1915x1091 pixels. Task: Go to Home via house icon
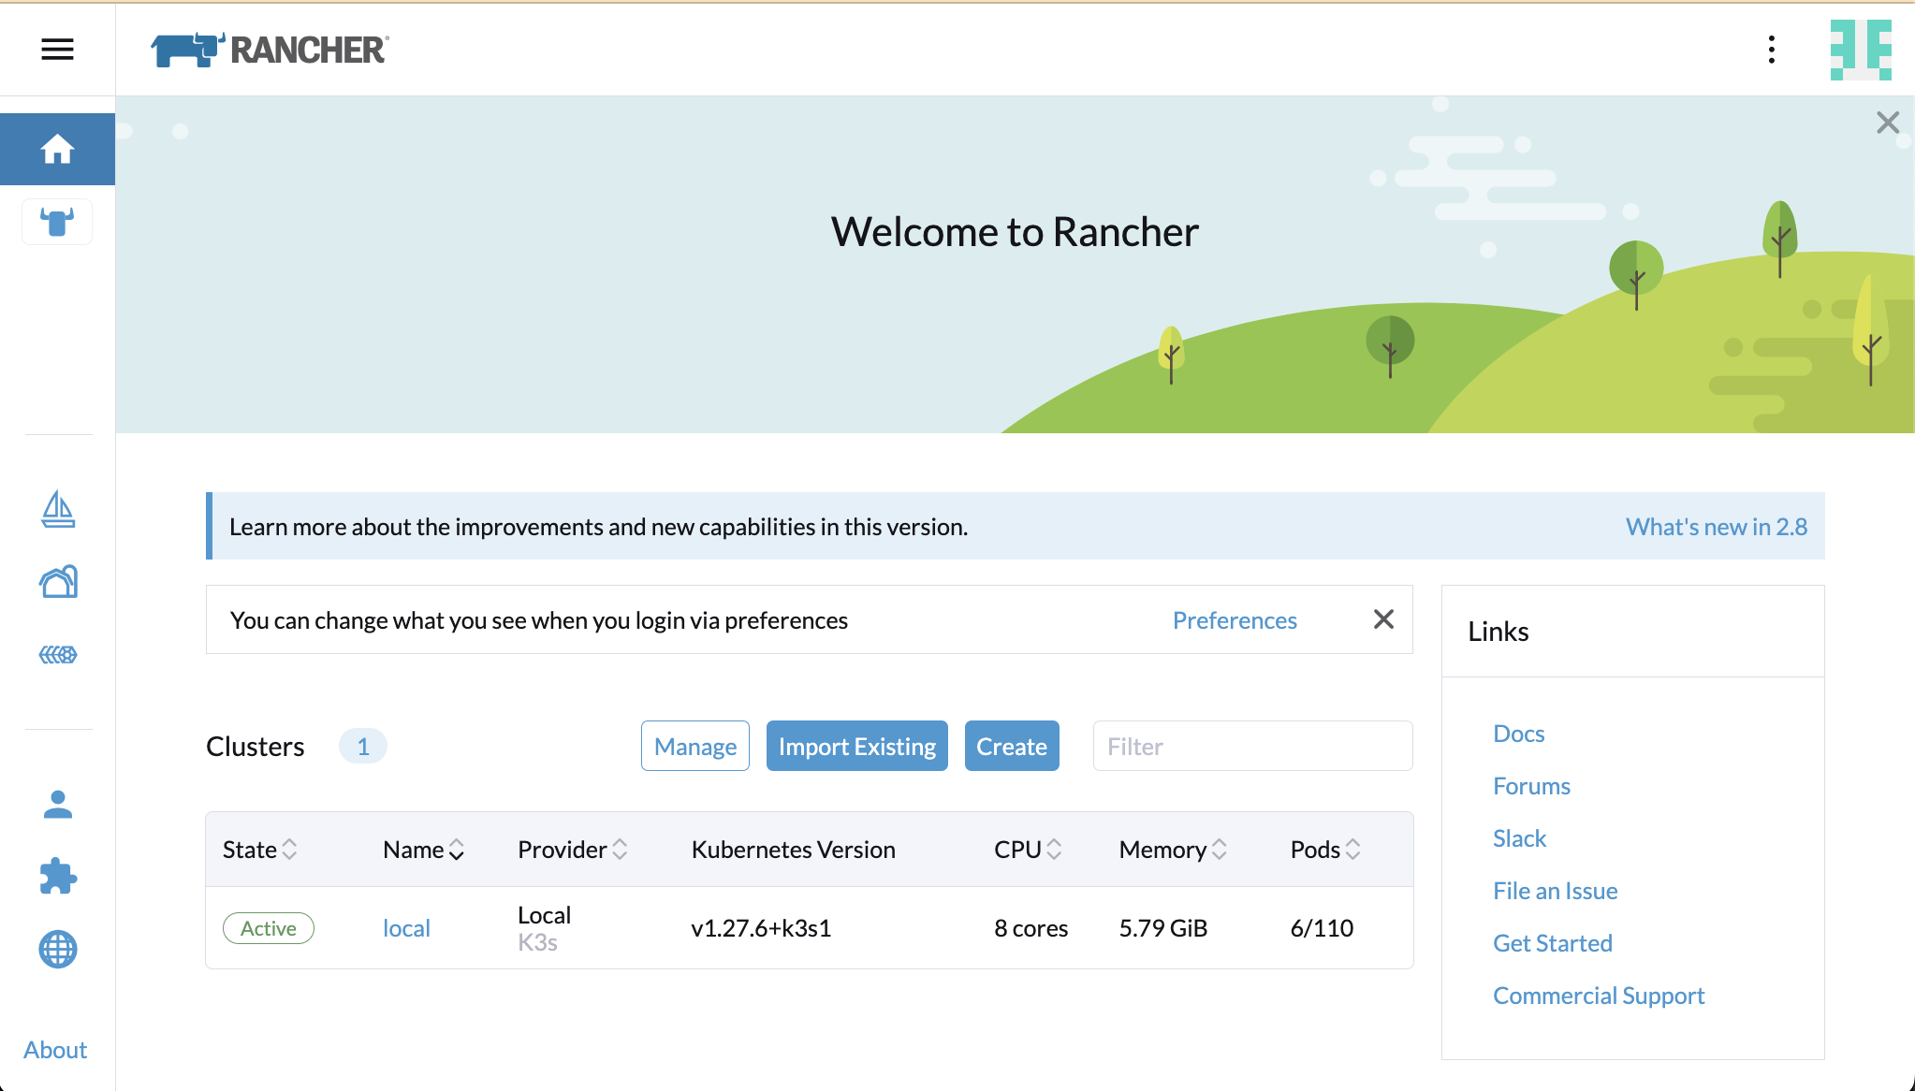point(57,149)
